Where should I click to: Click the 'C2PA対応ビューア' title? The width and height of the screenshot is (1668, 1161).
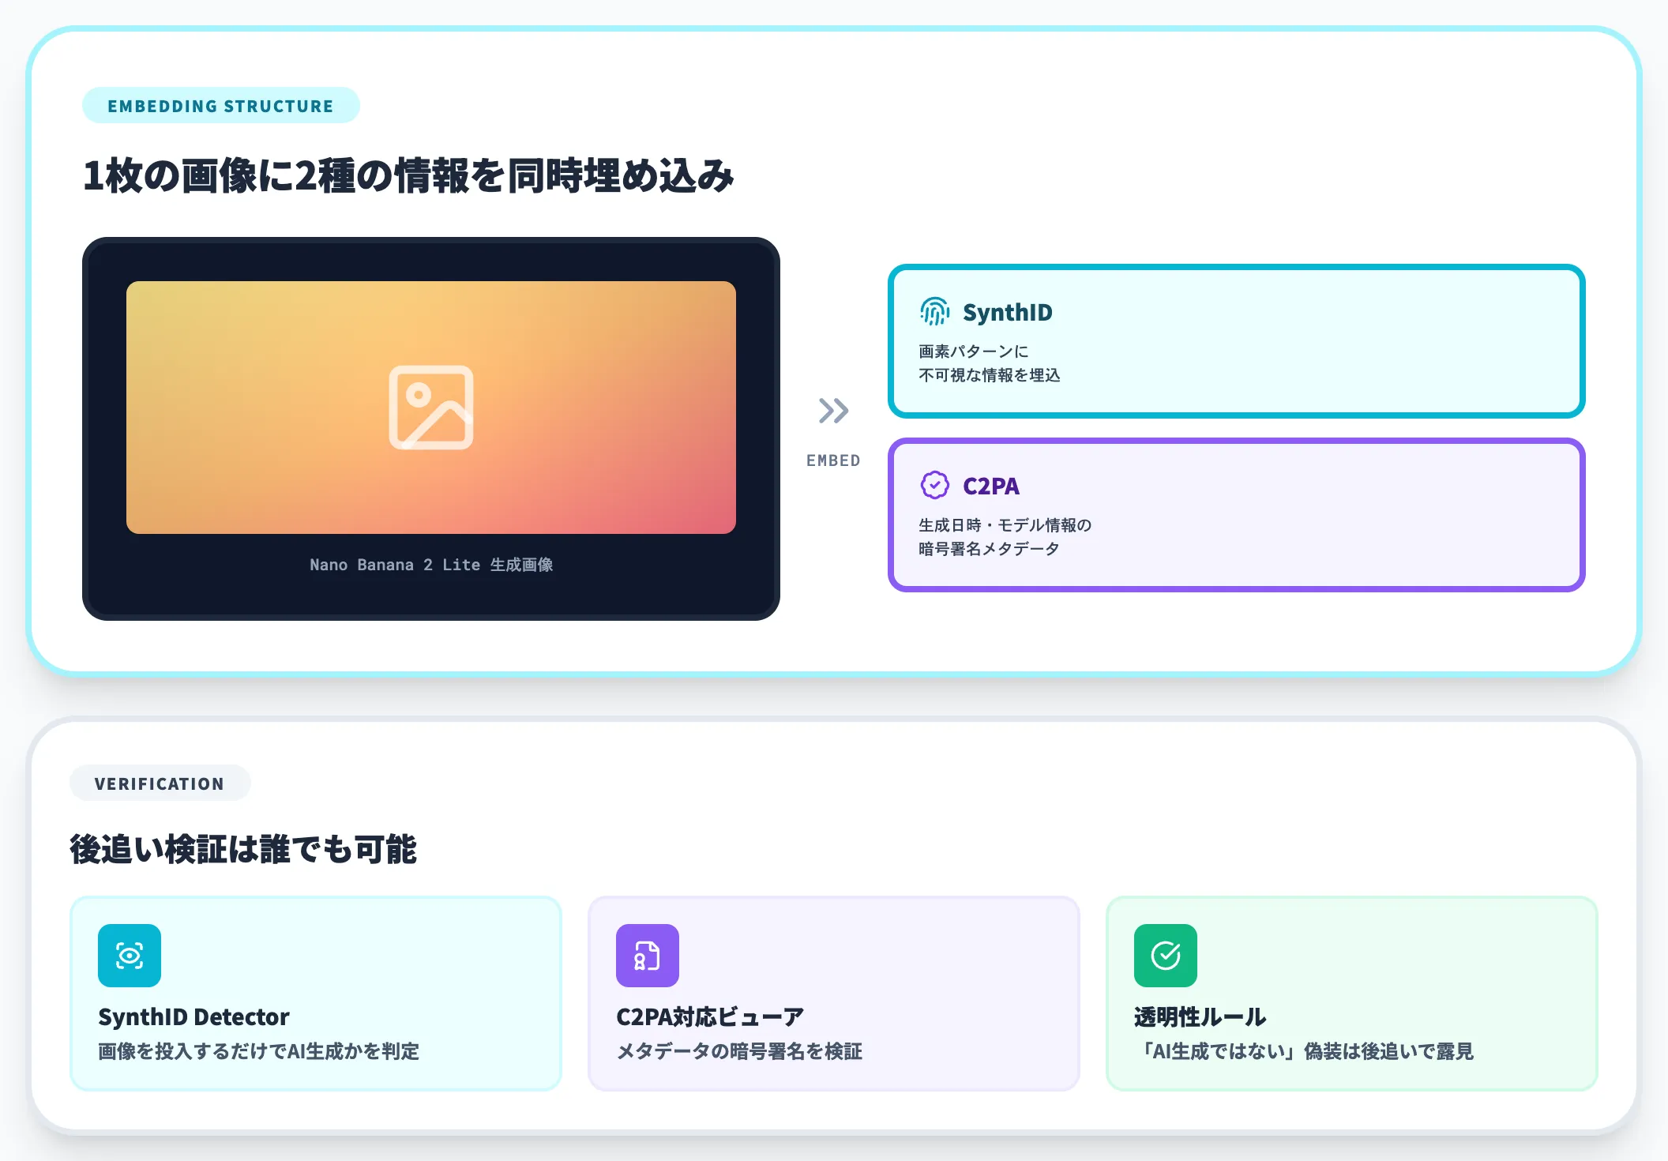click(710, 1017)
